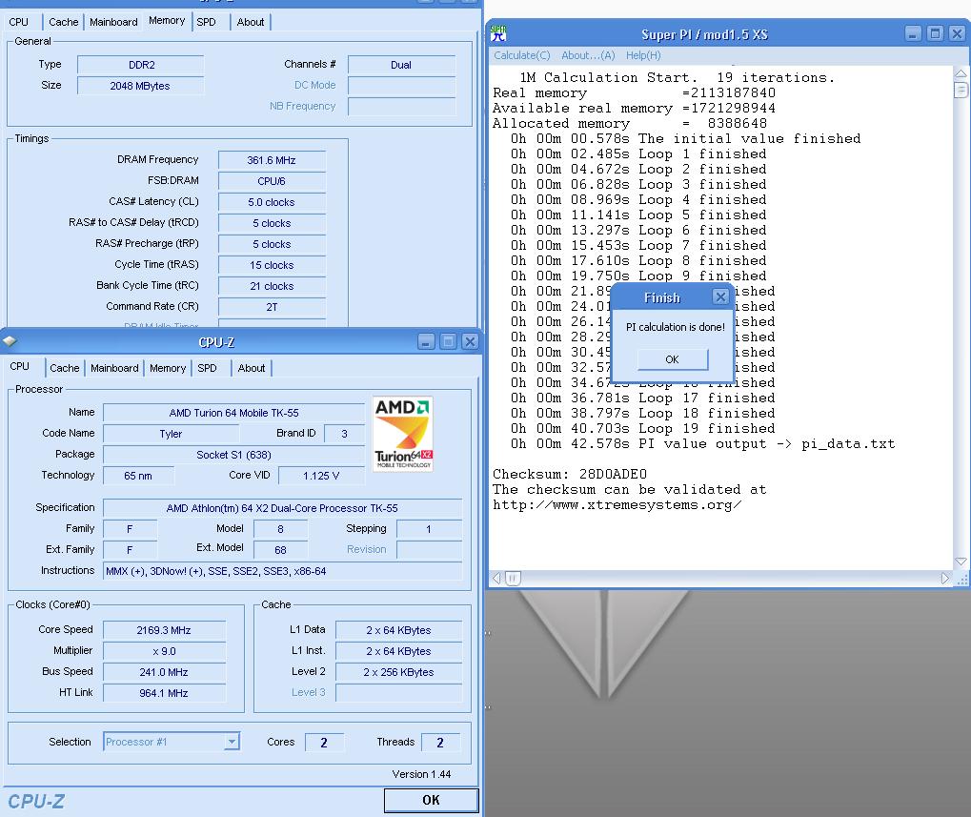Close the Super PI window
Viewport: 971px width, 817px height.
(958, 33)
